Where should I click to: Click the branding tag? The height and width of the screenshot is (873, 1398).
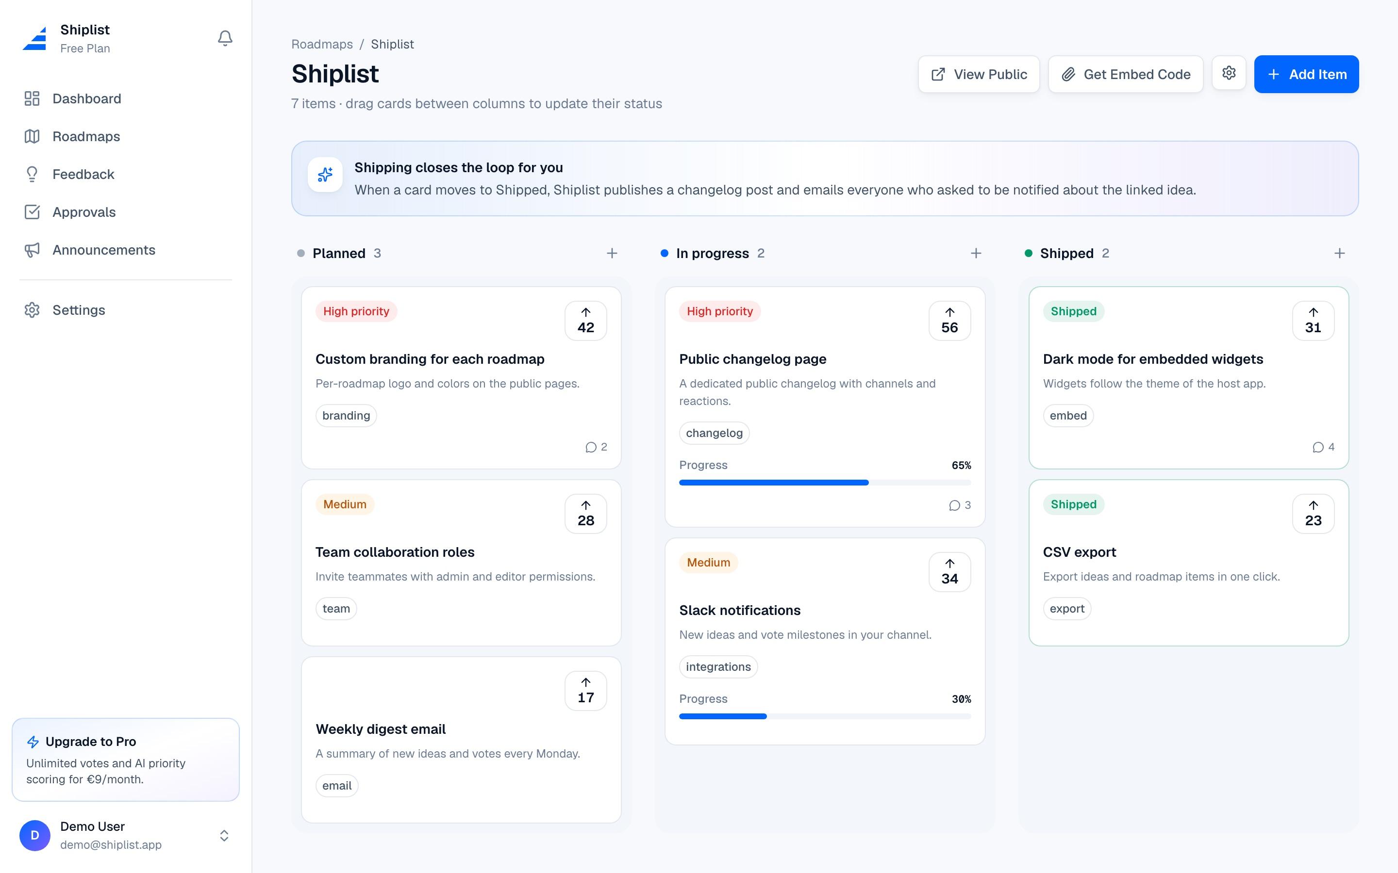[346, 416]
